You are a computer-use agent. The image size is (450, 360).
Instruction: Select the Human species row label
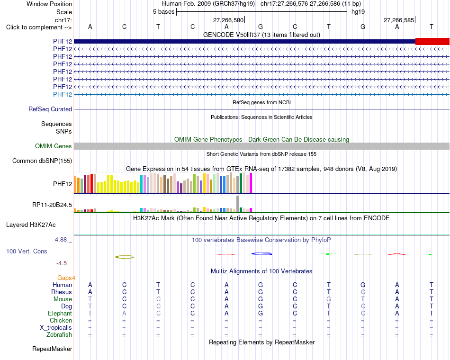(x=62, y=285)
